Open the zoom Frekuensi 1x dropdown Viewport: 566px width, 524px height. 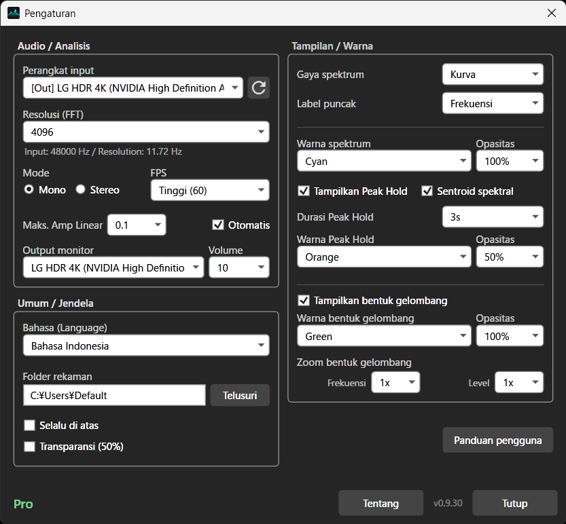(395, 382)
